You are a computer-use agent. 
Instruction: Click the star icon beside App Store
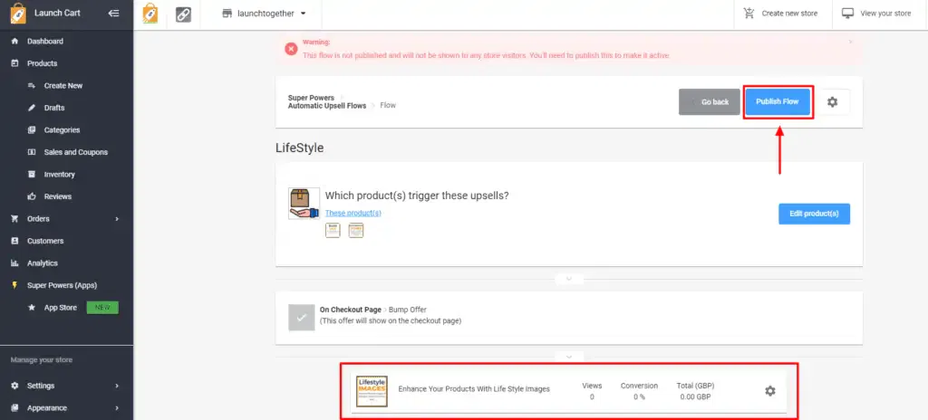pyautogui.click(x=32, y=308)
